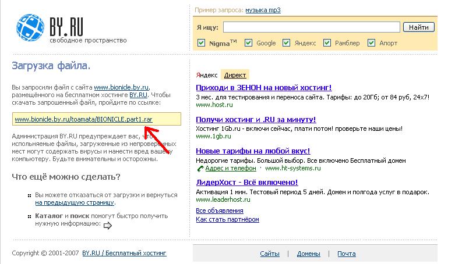Click the 'Адрес и телефон' link

pos(231,169)
